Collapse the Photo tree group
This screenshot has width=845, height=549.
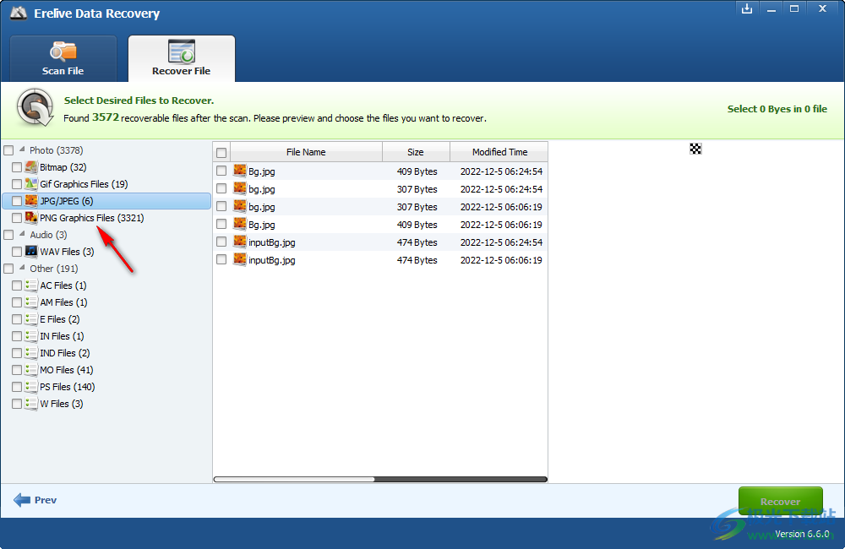tap(22, 149)
